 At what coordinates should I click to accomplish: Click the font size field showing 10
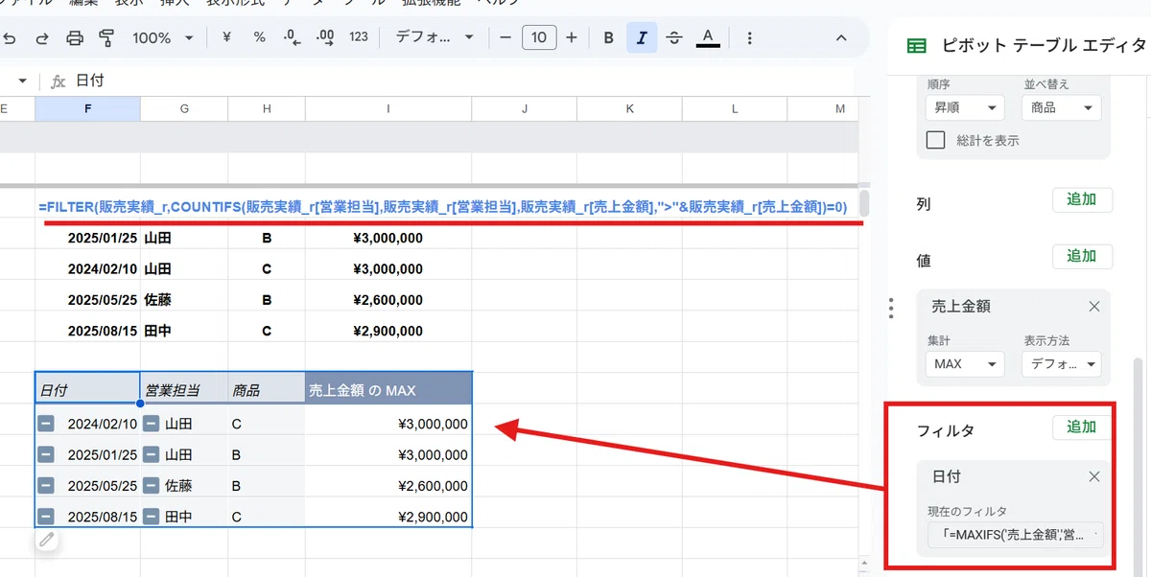point(539,37)
